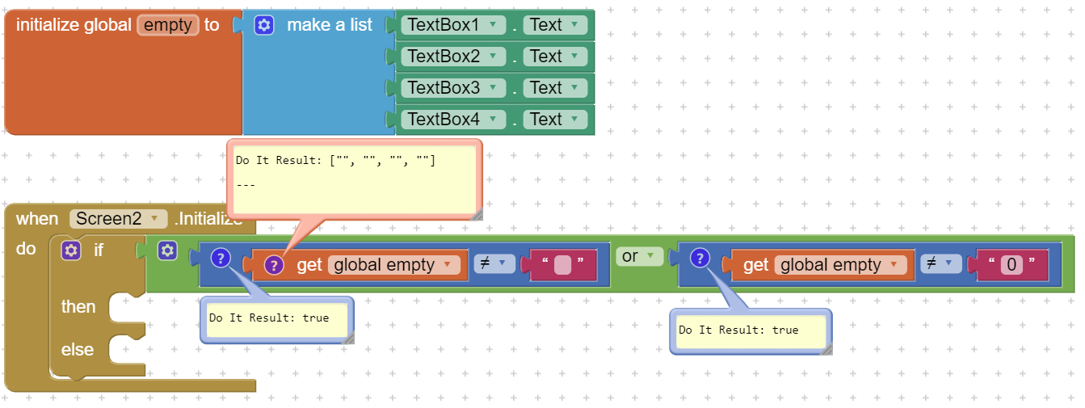Edit the global variable name empty
1085x408 pixels.
pyautogui.click(x=168, y=25)
